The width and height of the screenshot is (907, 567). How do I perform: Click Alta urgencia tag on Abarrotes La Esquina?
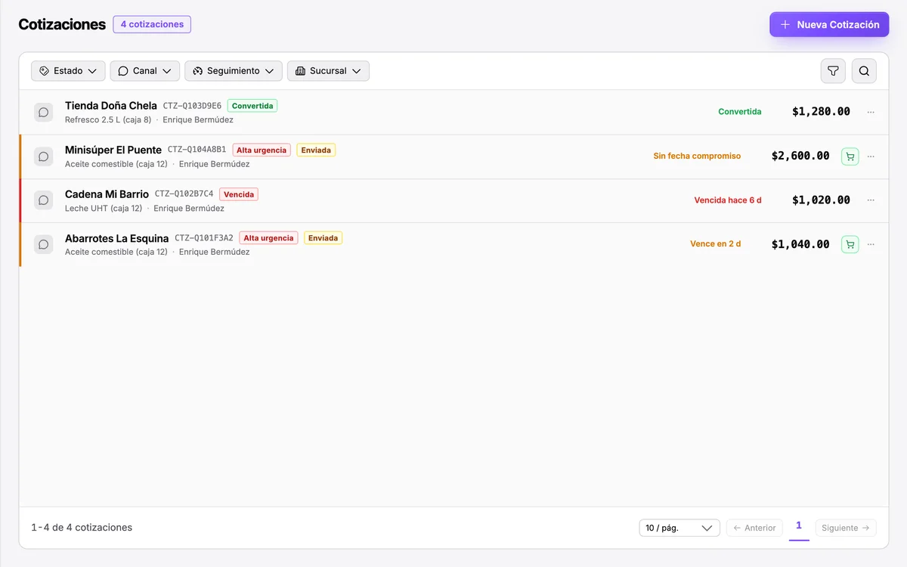point(268,237)
